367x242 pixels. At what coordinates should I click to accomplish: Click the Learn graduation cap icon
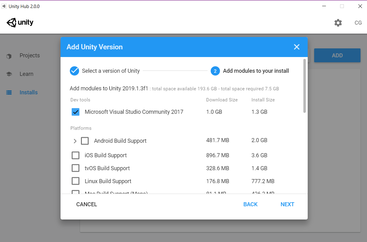(9, 74)
